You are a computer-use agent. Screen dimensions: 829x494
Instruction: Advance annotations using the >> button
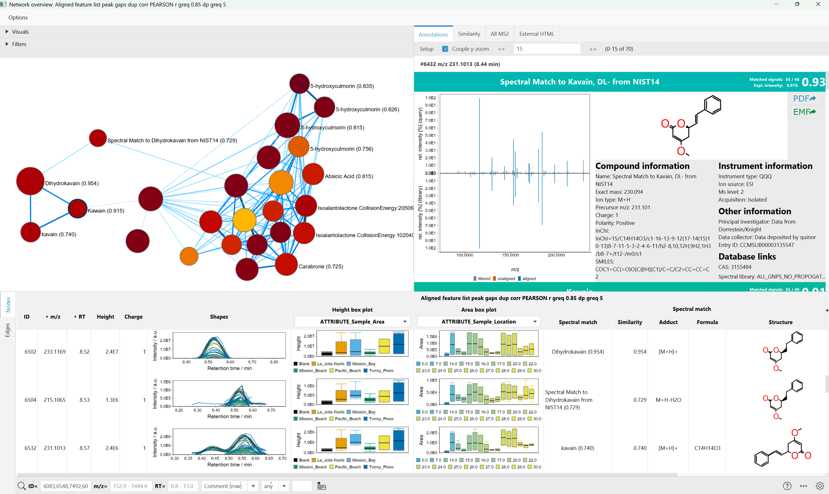(x=593, y=49)
